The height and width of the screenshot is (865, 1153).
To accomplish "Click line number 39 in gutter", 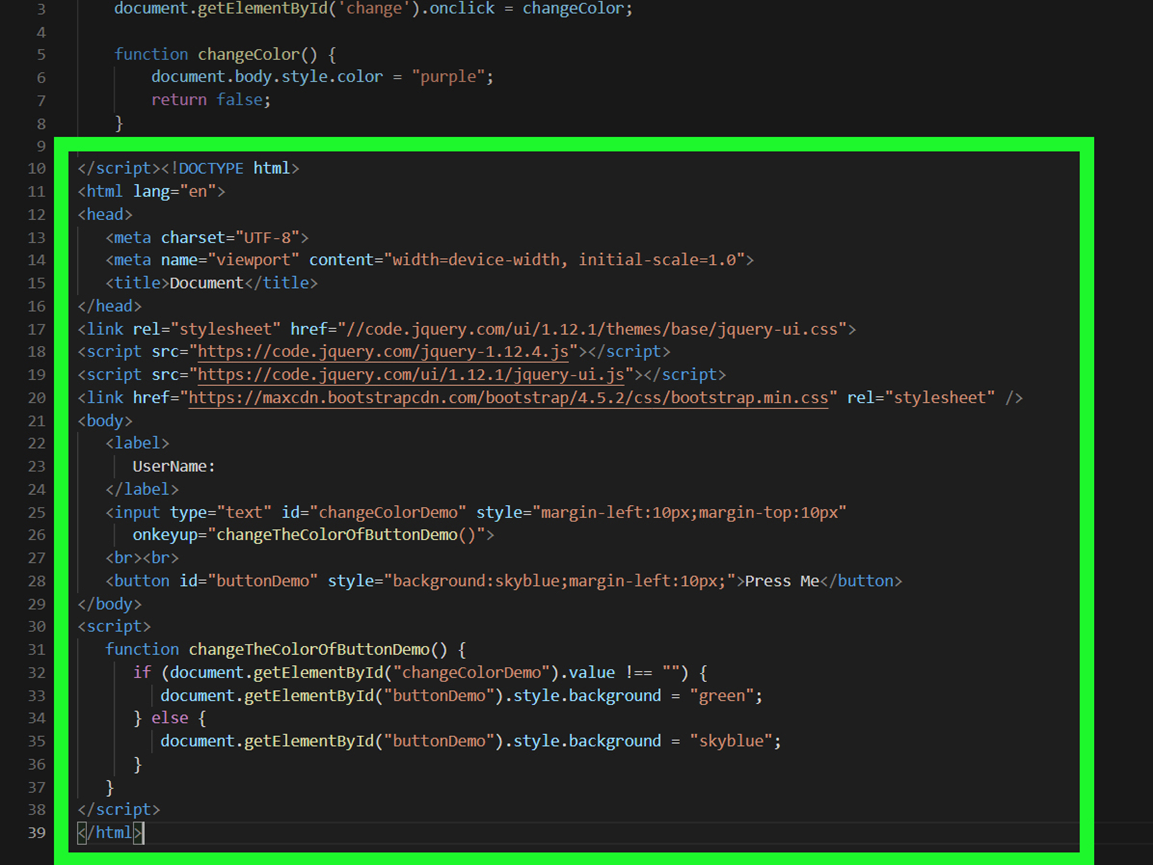I will 36,833.
